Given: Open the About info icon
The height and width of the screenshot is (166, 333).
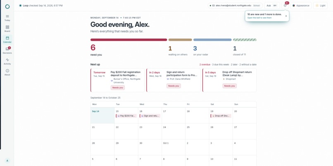Looking at the screenshot, I should click(7, 72).
